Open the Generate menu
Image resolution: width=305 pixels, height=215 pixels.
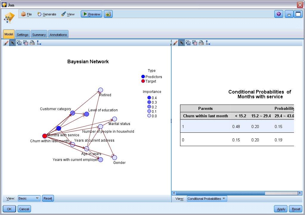47,14
